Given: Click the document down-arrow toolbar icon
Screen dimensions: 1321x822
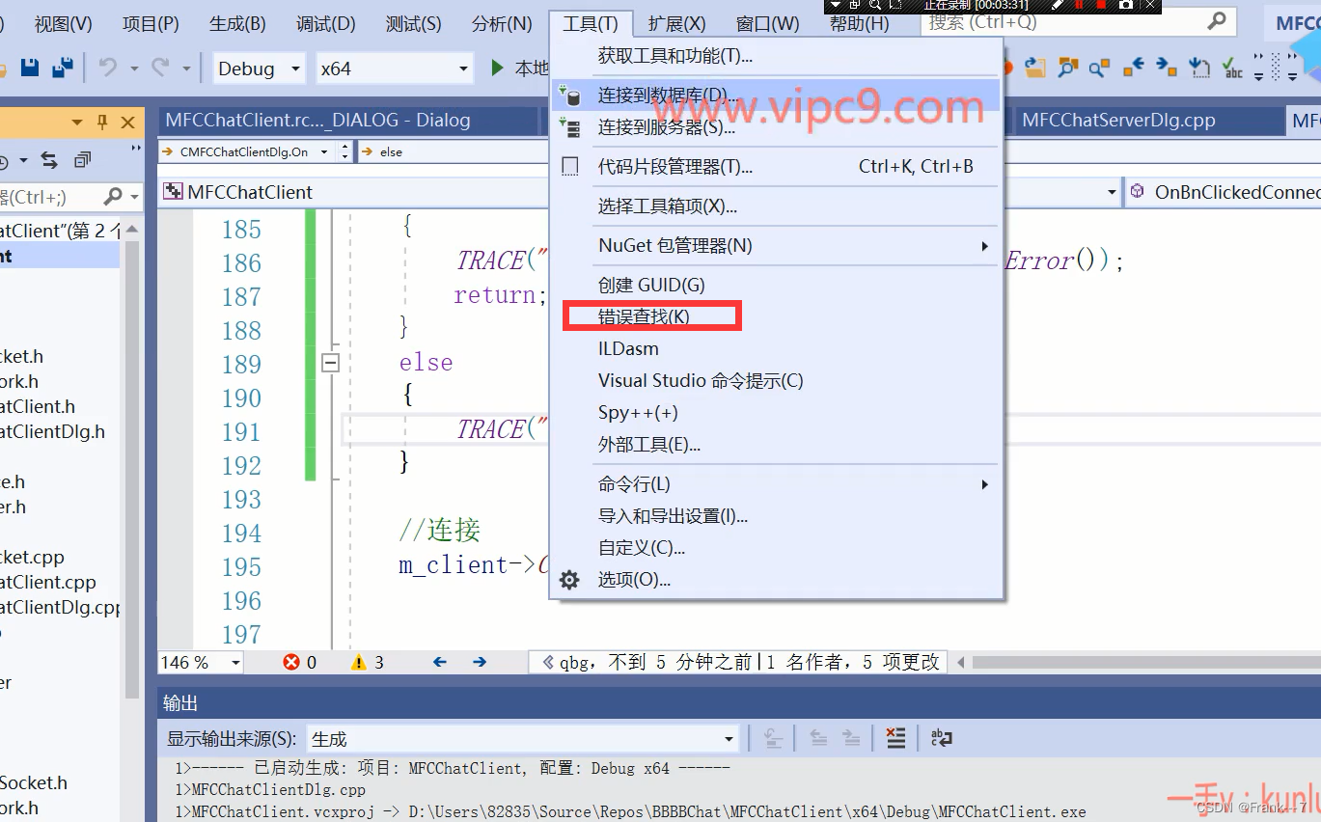Looking at the screenshot, I should coord(1199,68).
